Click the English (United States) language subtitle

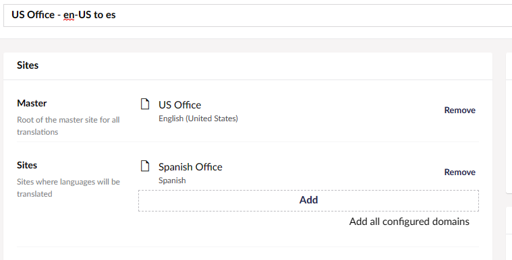198,119
